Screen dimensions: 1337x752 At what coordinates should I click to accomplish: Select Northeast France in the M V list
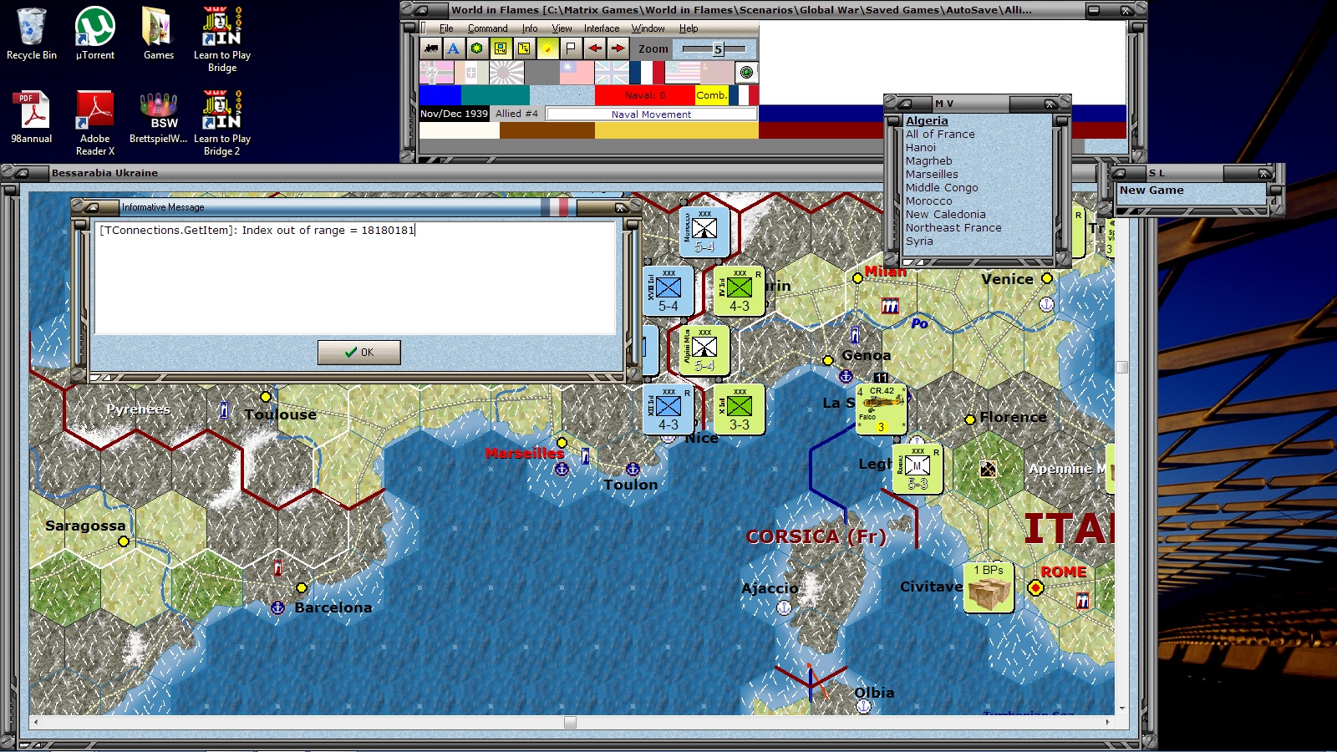coord(953,227)
